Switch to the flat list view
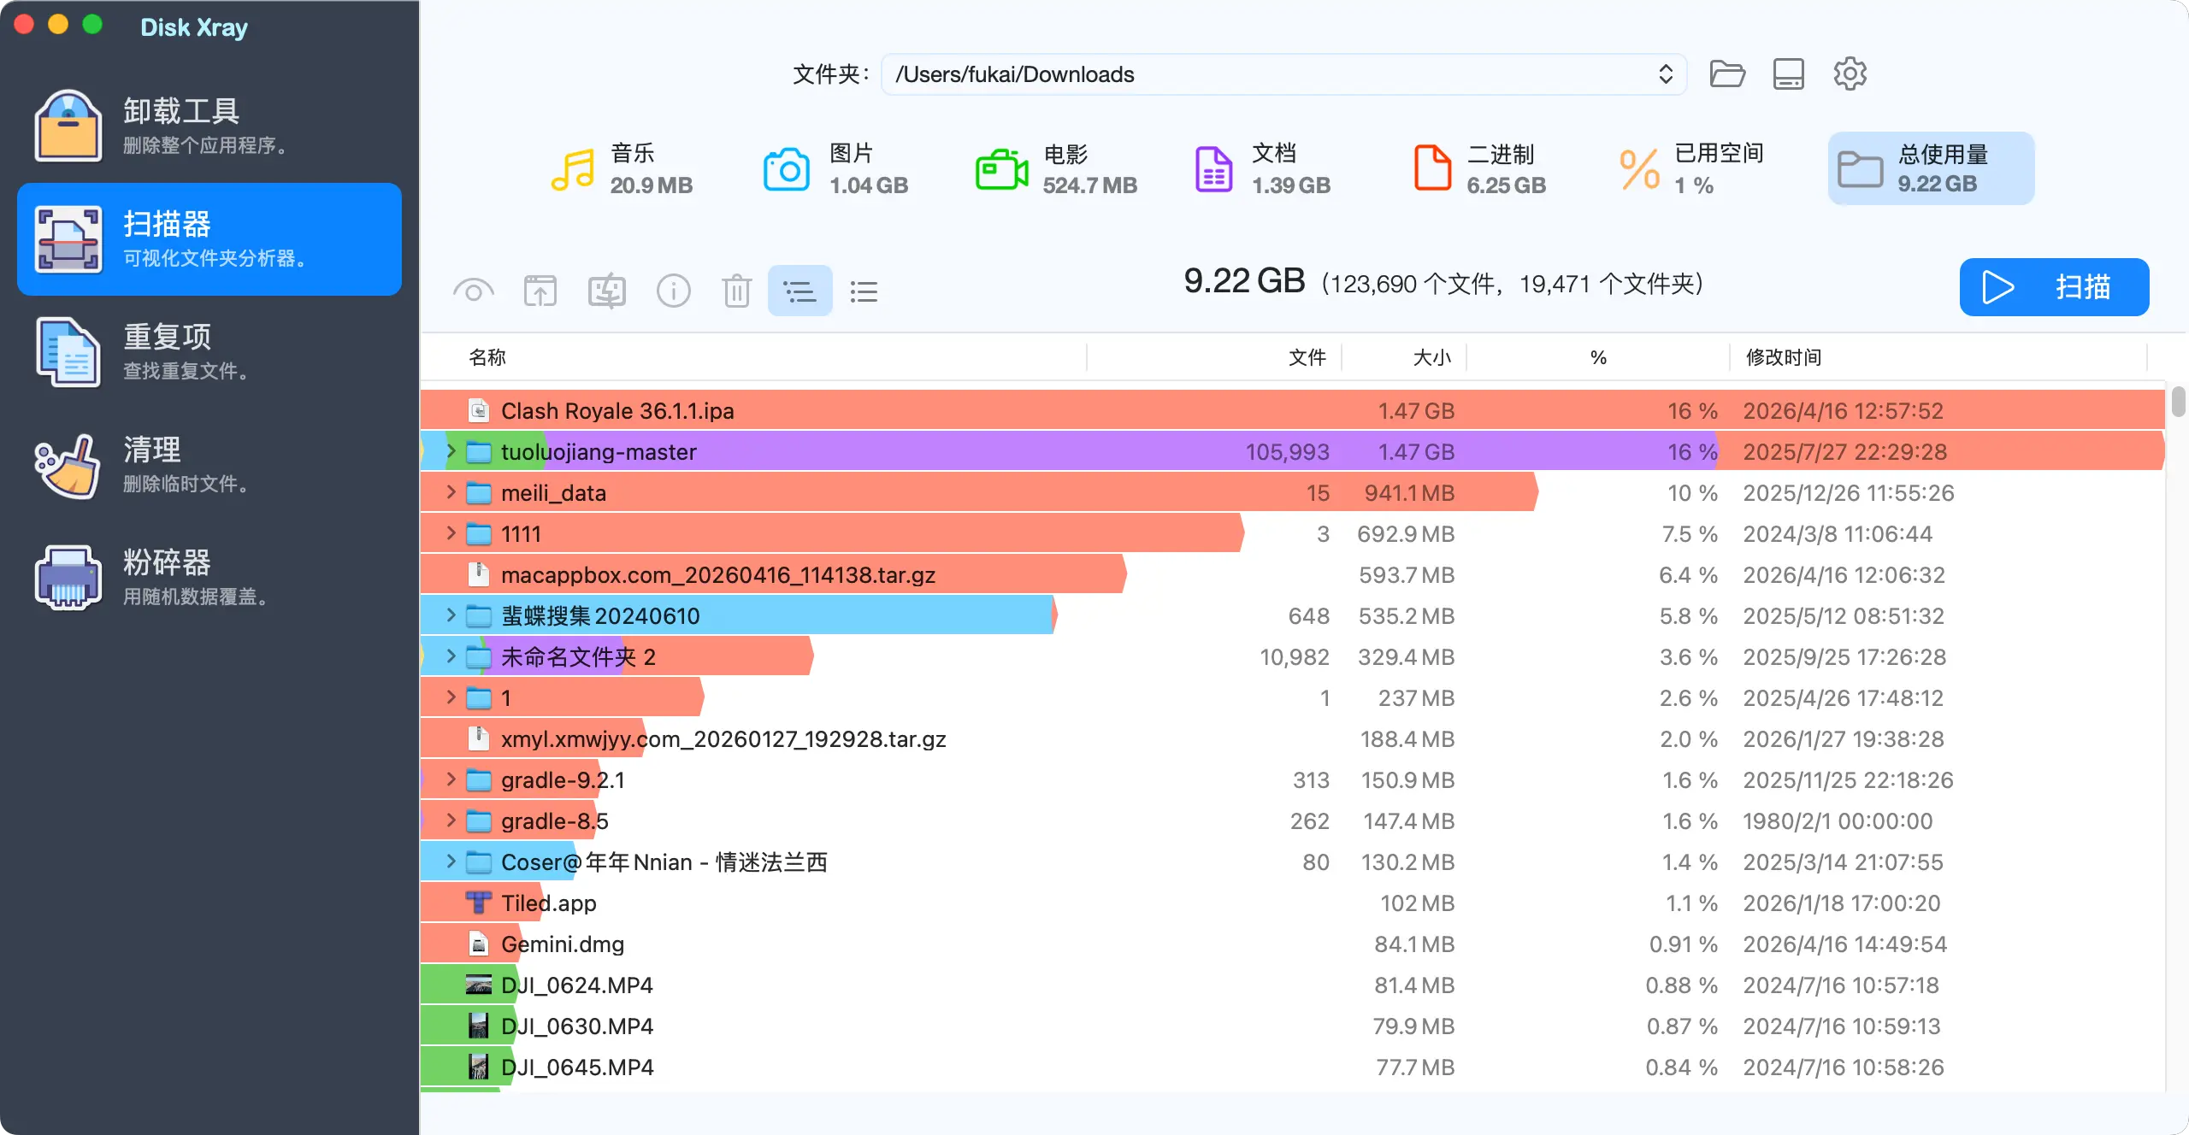Viewport: 2189px width, 1135px height. (x=864, y=291)
